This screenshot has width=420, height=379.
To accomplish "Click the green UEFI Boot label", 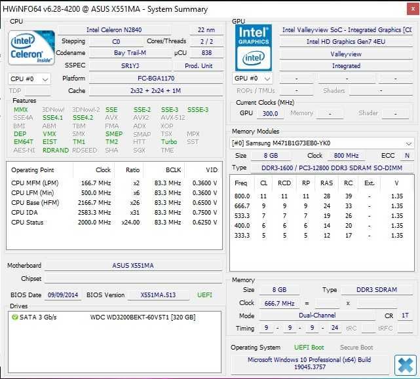I will pyautogui.click(x=309, y=348).
